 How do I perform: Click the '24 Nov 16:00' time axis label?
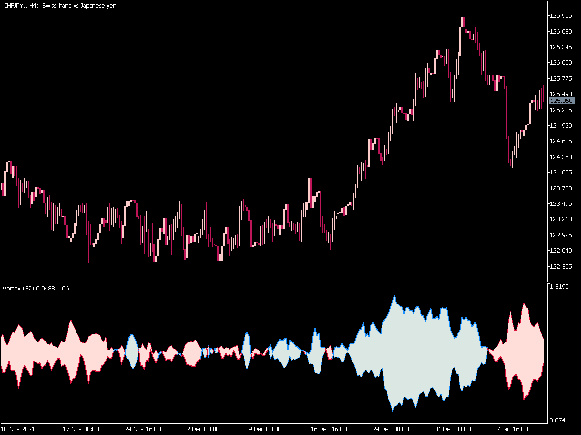click(x=143, y=429)
